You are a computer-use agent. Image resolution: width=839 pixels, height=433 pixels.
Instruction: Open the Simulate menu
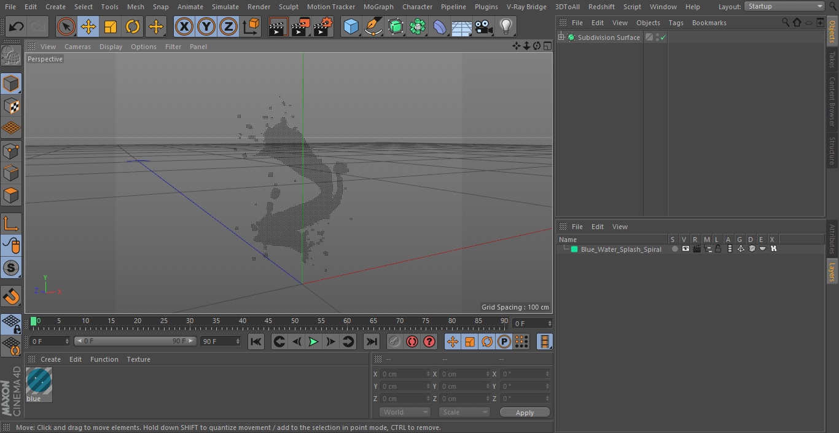(225, 7)
